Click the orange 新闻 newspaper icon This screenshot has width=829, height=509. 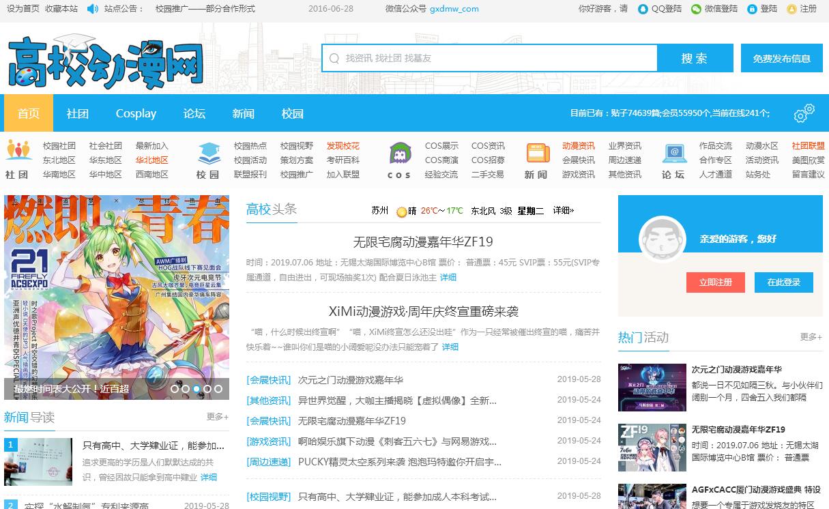pyautogui.click(x=538, y=153)
